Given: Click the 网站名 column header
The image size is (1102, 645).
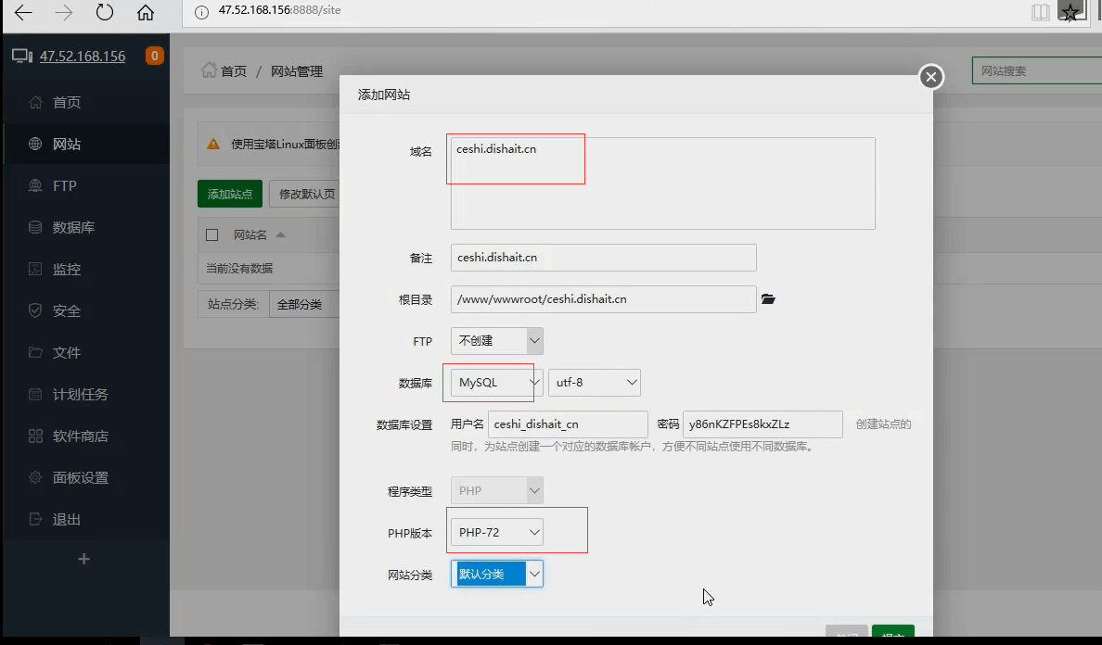Looking at the screenshot, I should (250, 234).
